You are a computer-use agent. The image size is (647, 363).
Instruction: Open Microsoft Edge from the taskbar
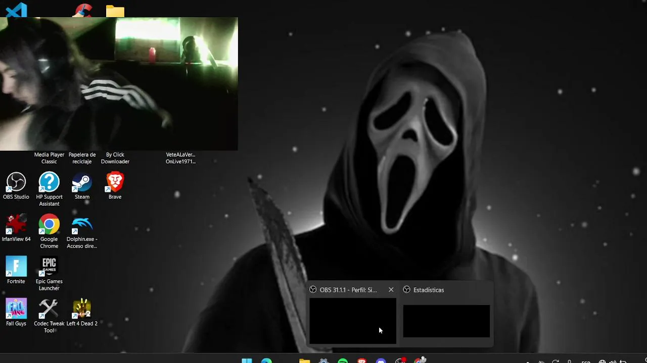pos(266,360)
